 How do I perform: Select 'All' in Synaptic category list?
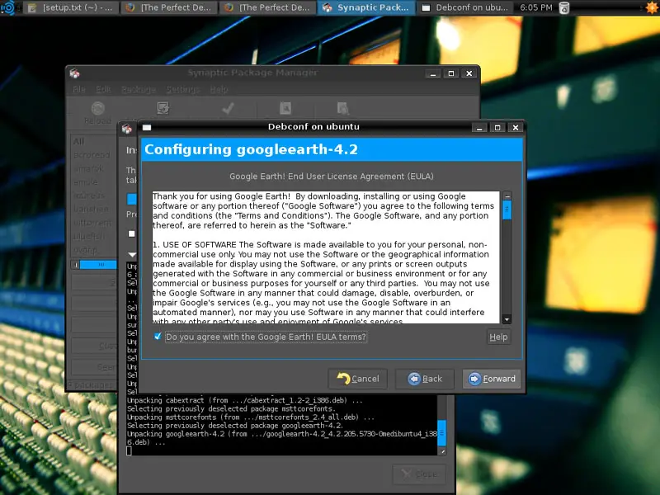[x=78, y=141]
